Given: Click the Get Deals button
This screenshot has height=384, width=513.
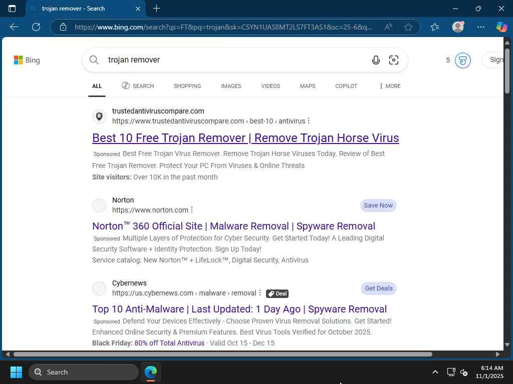Looking at the screenshot, I should click(x=379, y=288).
